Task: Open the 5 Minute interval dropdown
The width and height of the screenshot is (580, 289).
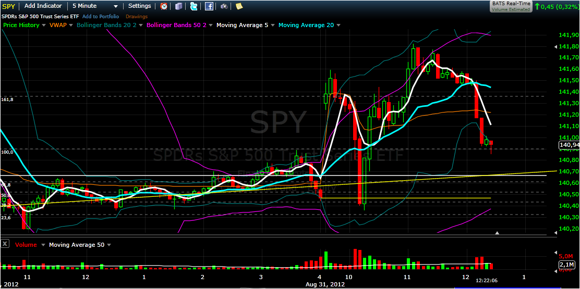Action: pyautogui.click(x=95, y=6)
